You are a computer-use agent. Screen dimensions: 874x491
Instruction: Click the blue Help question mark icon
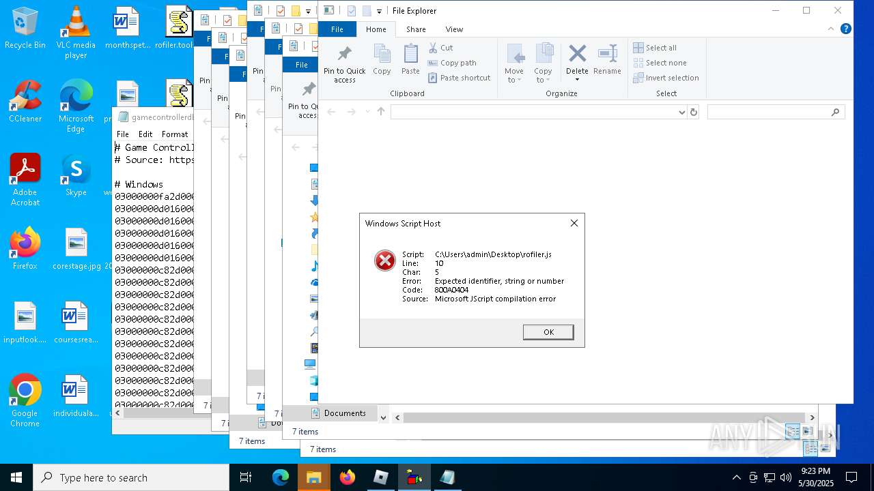pyautogui.click(x=846, y=29)
